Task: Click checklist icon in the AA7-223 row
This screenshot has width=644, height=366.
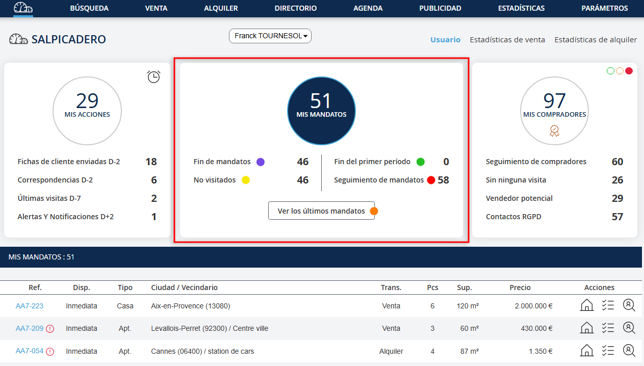Action: (x=607, y=306)
